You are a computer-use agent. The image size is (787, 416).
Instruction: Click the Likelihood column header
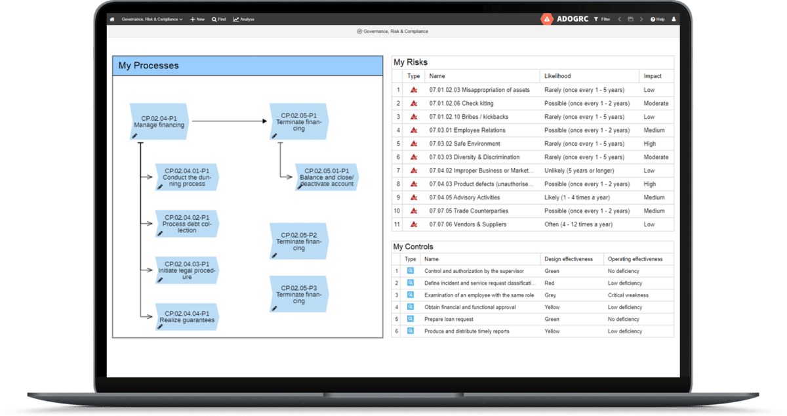click(556, 75)
